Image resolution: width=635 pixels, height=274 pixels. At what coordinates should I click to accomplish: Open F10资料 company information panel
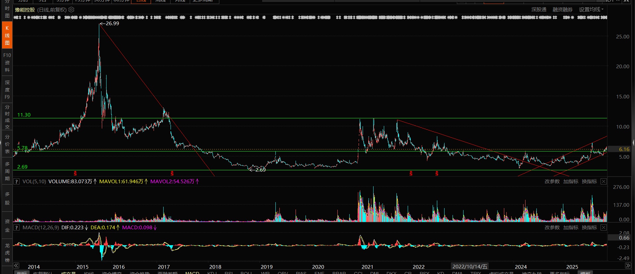pyautogui.click(x=7, y=62)
